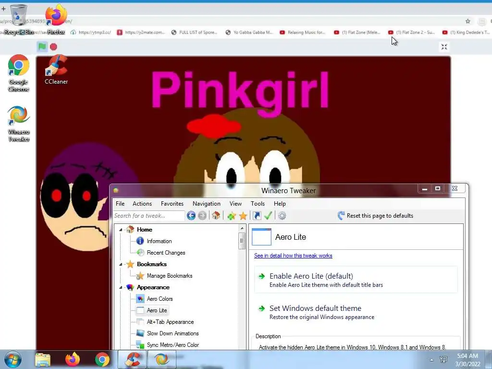The width and height of the screenshot is (492, 369).
Task: Click the Information tree item icon
Action: [x=140, y=241]
